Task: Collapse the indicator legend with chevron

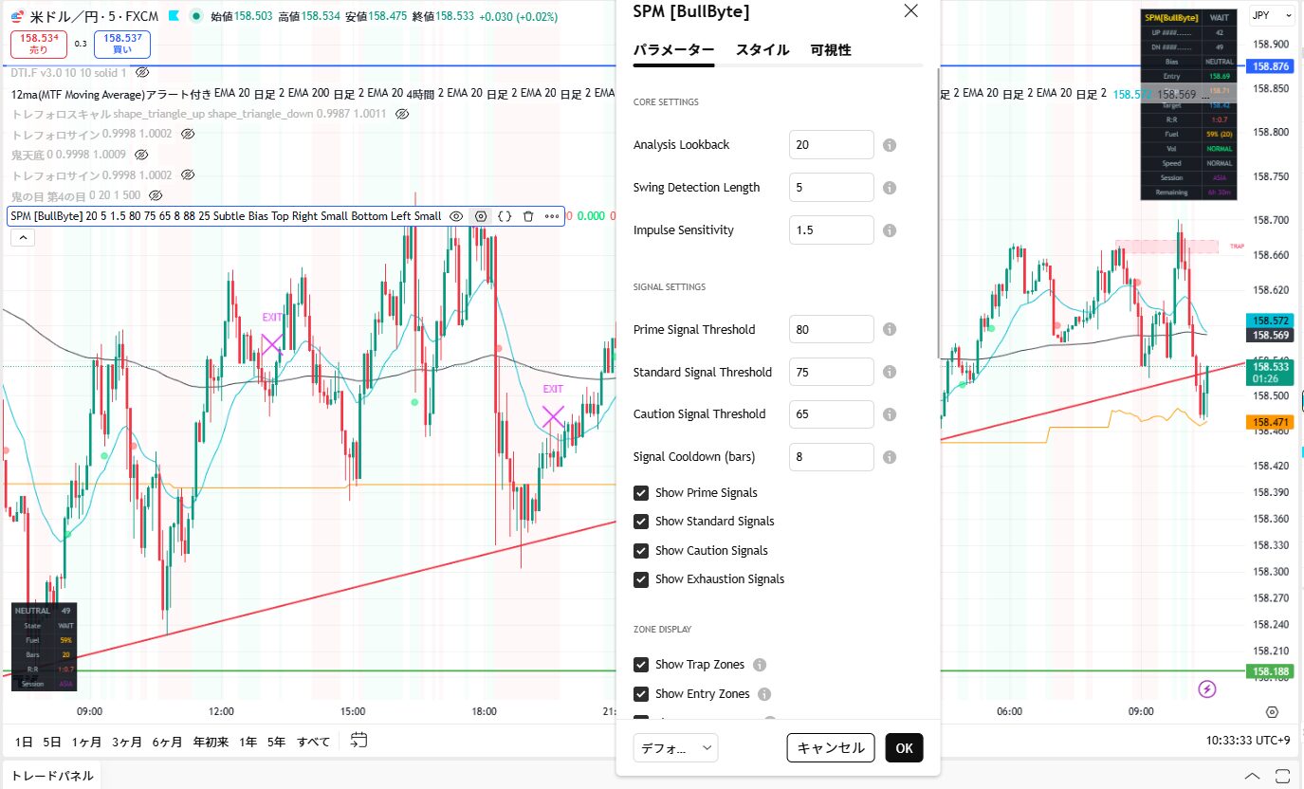Action: (22, 238)
